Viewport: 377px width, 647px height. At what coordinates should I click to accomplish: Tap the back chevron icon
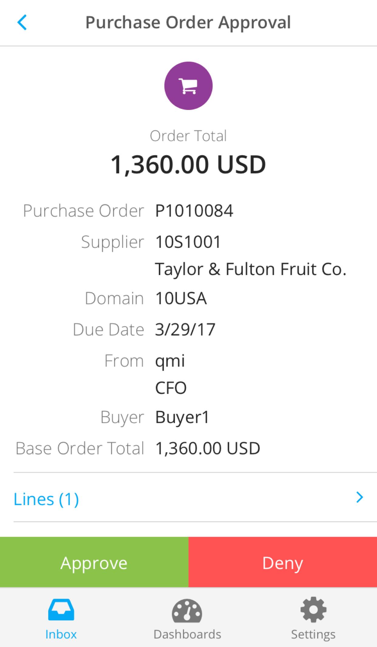(x=22, y=22)
